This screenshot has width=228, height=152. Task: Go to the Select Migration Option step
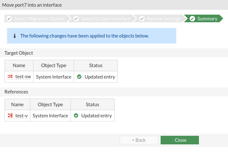click(x=39, y=19)
